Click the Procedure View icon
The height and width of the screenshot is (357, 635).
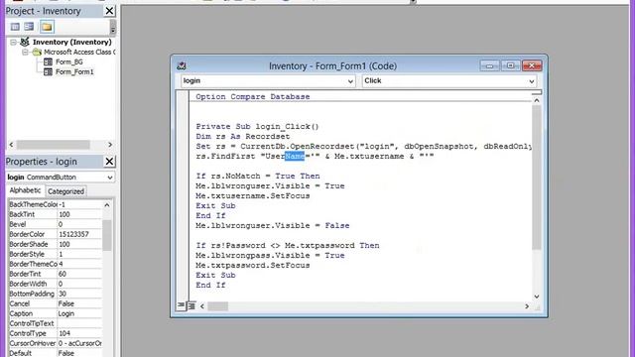point(181,305)
